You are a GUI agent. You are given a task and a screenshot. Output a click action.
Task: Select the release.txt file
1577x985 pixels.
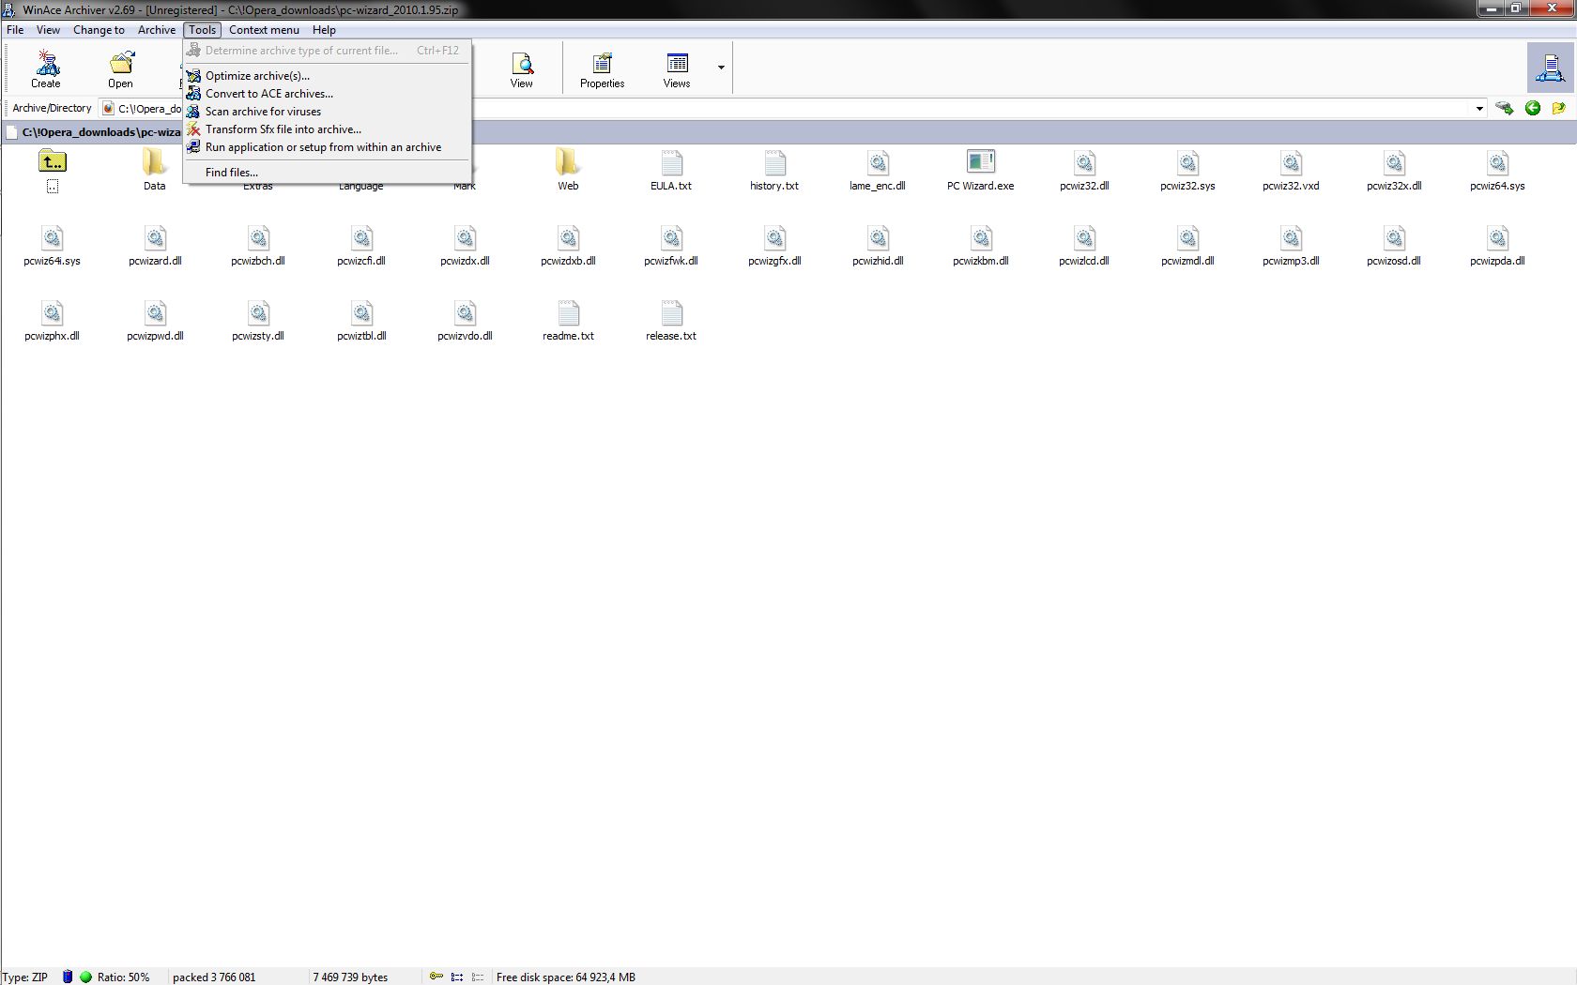pyautogui.click(x=671, y=321)
